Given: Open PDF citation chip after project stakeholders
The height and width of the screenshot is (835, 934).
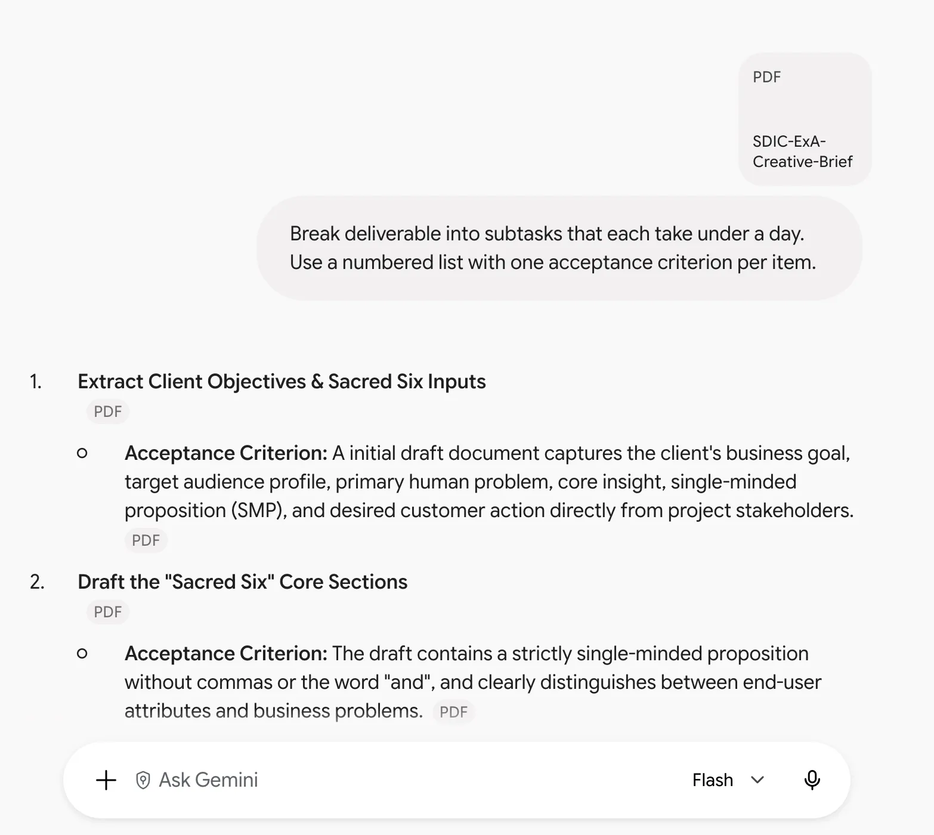Looking at the screenshot, I should (x=146, y=540).
